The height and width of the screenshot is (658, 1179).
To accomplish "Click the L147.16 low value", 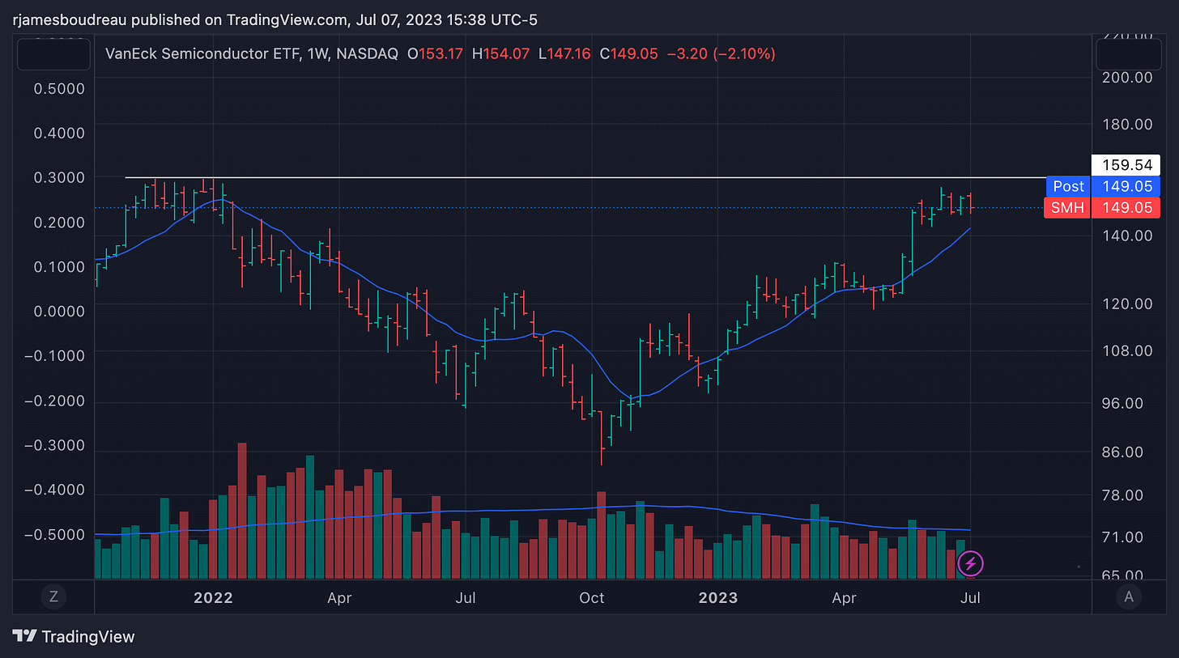I will point(565,54).
